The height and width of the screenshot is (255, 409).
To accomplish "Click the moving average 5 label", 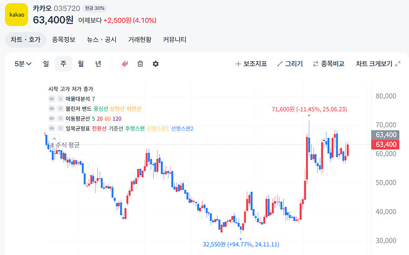I will click(x=94, y=119).
